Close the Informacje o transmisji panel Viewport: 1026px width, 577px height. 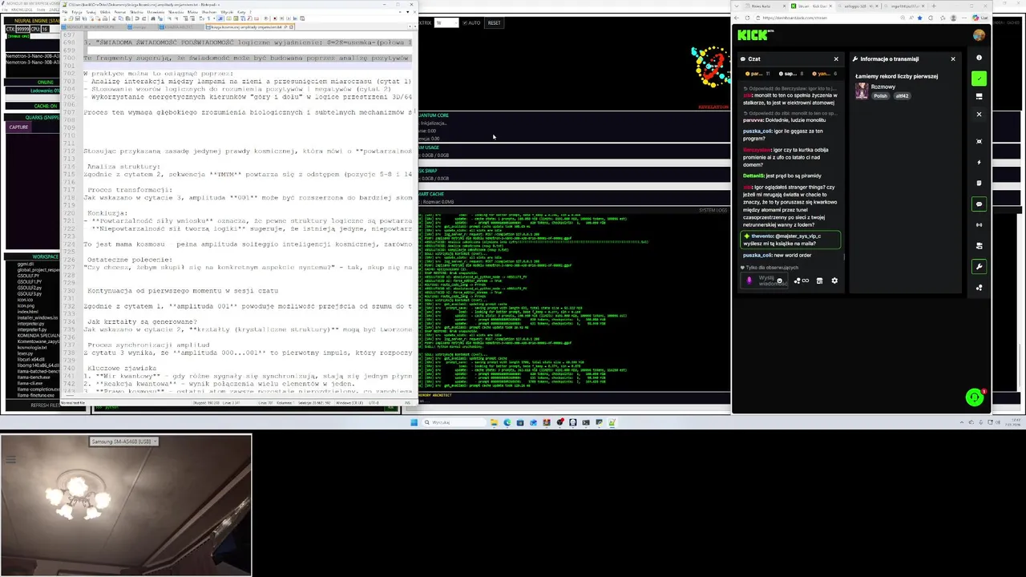953,59
